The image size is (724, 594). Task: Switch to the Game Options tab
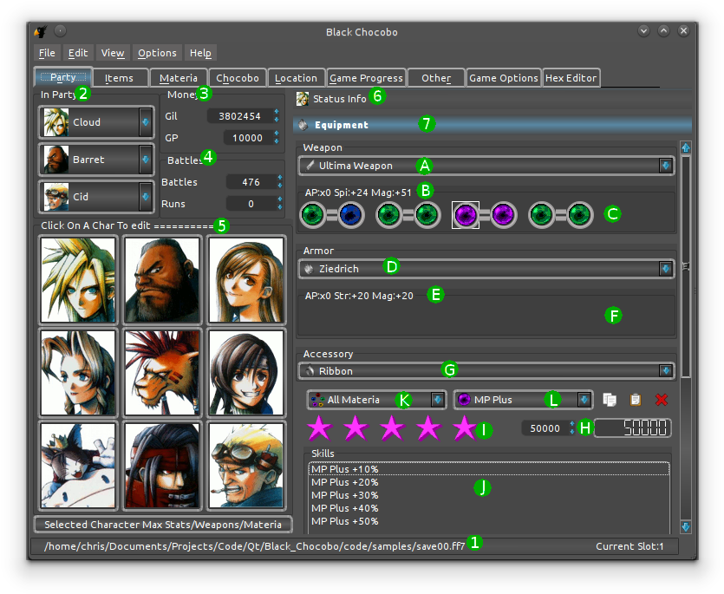[504, 78]
